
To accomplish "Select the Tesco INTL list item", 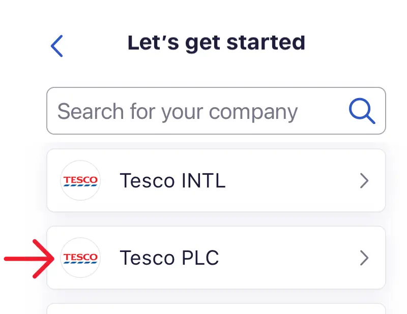I will [x=216, y=180].
